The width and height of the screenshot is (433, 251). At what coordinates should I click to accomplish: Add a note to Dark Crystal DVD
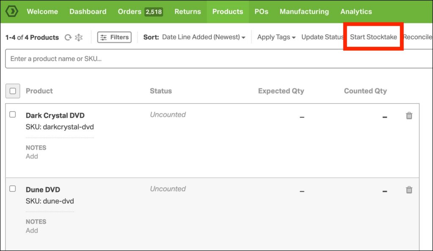click(32, 156)
